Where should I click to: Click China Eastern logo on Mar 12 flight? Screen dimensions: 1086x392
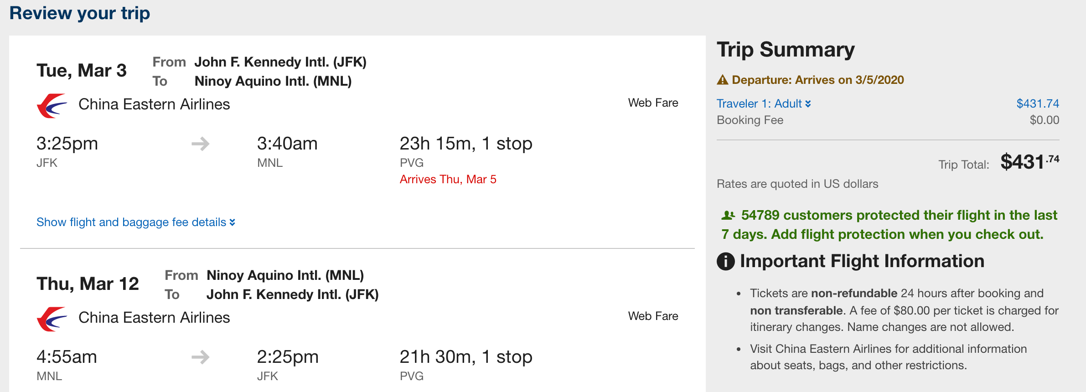(52, 319)
